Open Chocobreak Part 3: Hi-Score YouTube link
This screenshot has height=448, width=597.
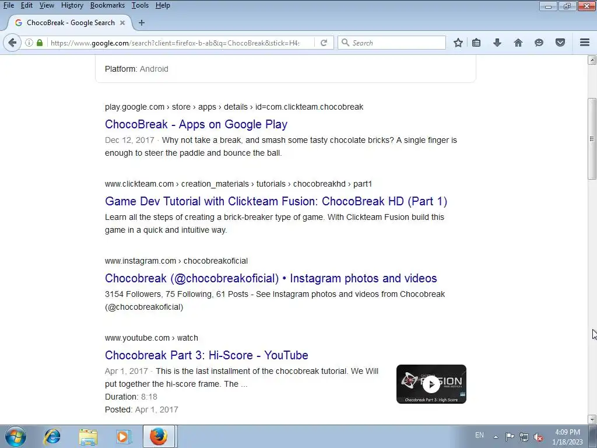pyautogui.click(x=206, y=355)
